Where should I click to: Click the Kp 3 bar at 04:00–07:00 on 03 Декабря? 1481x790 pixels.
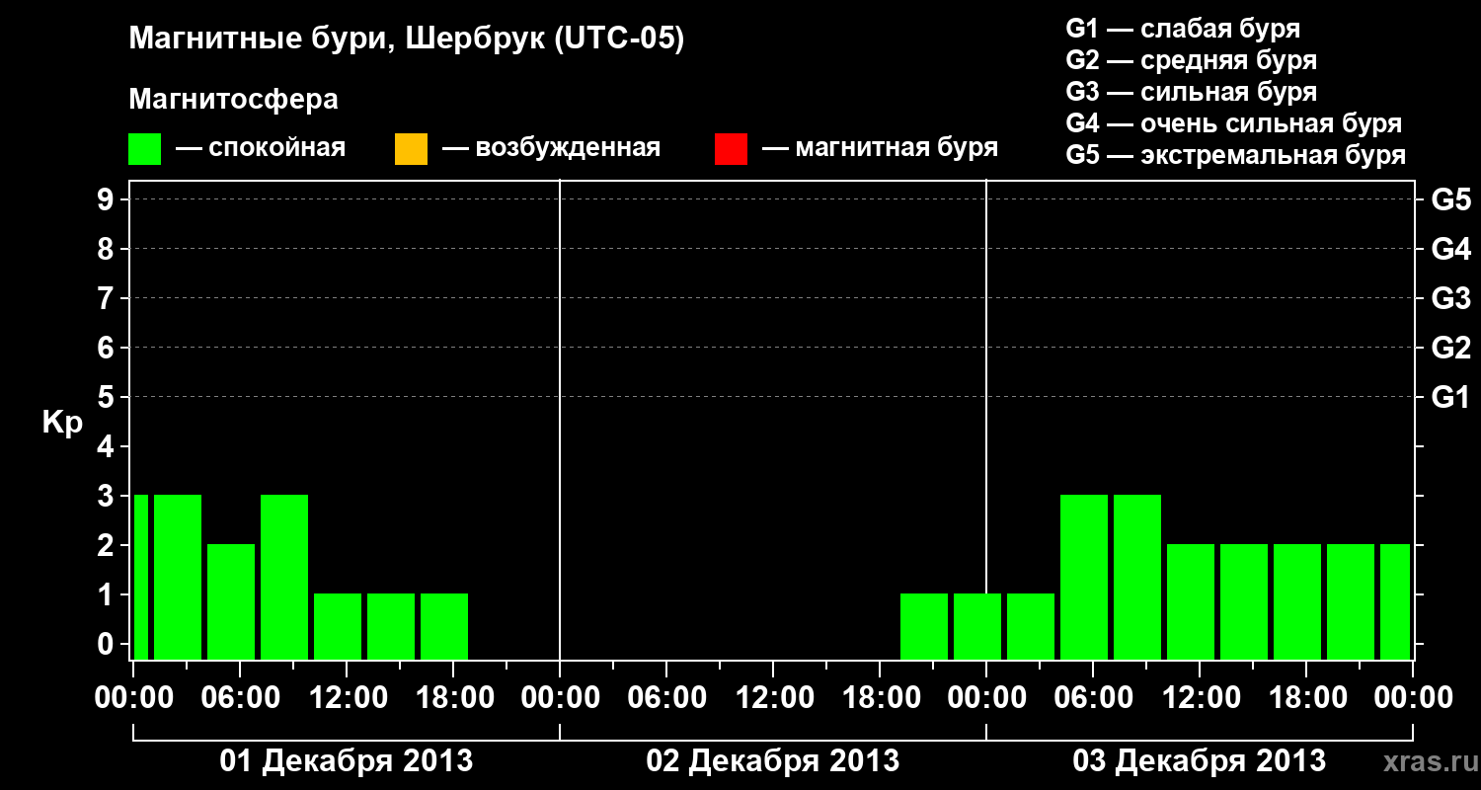click(1084, 577)
